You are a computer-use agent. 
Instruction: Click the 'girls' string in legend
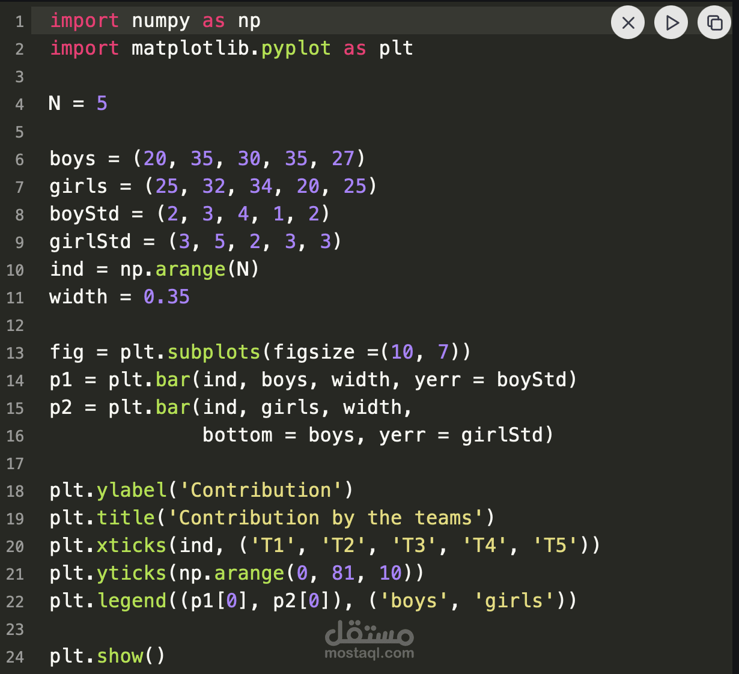click(x=514, y=601)
